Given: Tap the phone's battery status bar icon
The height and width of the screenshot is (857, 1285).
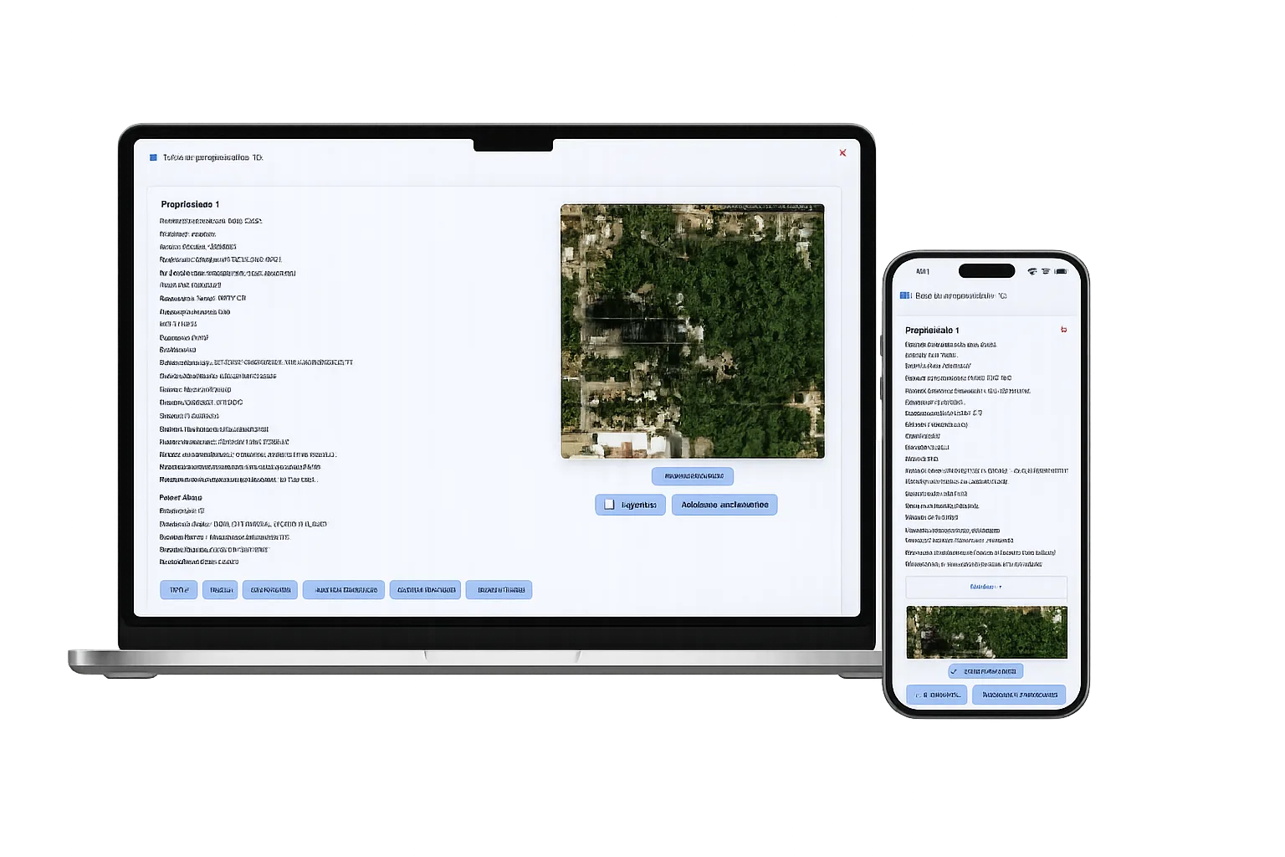Looking at the screenshot, I should tap(1061, 271).
